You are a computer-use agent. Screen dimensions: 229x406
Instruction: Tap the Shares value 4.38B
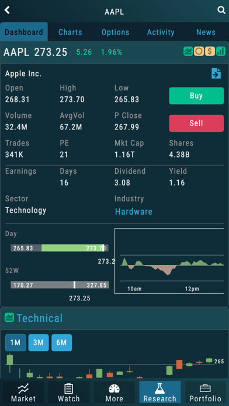pos(179,155)
